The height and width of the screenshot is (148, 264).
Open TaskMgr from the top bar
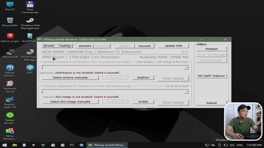[x=65, y=46]
